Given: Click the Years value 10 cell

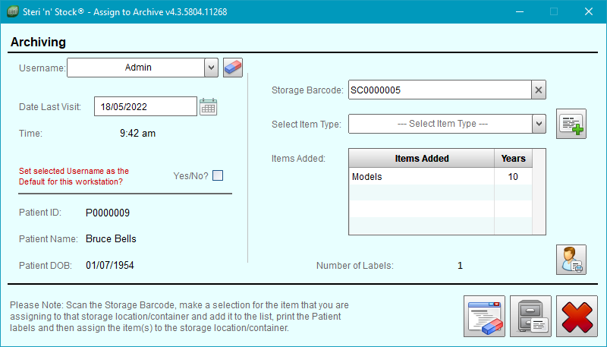Looking at the screenshot, I should coord(513,177).
